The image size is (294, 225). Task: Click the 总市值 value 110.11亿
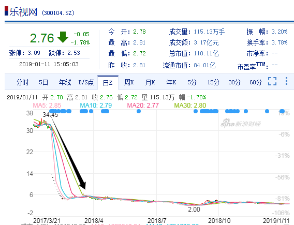[x=206, y=54]
